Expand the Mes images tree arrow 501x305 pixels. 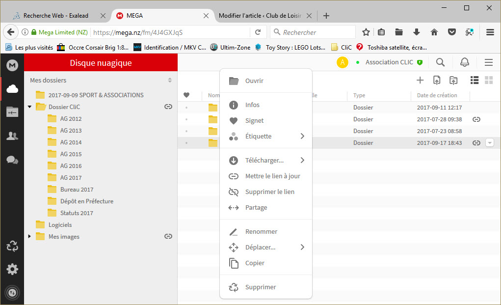click(30, 237)
